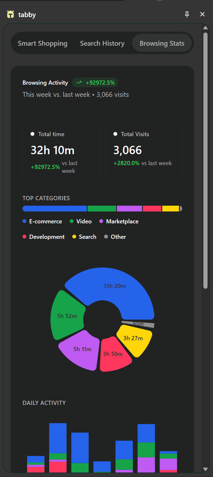Click green segment of top categories bar
The image size is (213, 477).
(x=102, y=209)
